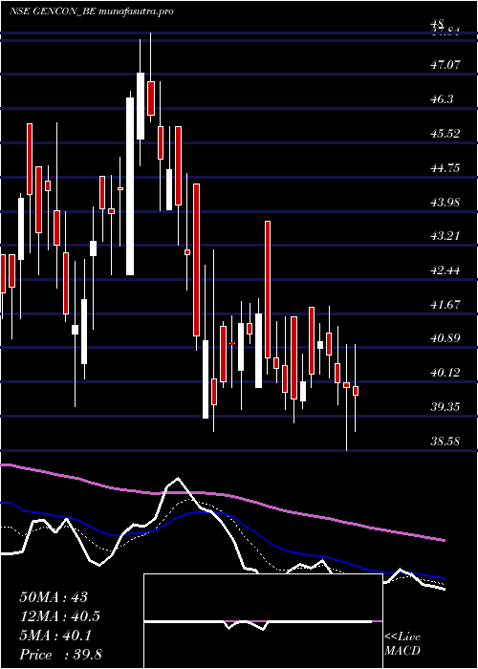Select the 38.58 price axis label

(445, 441)
